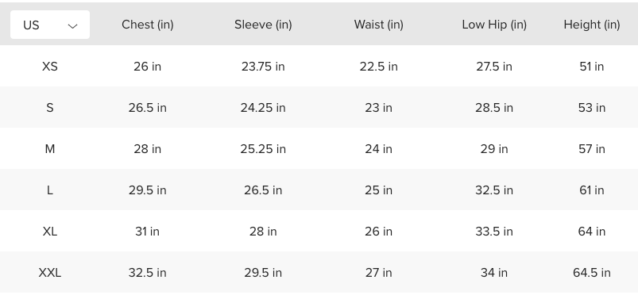This screenshot has height=295, width=638.
Task: Click the M size row label
Action: (x=49, y=149)
